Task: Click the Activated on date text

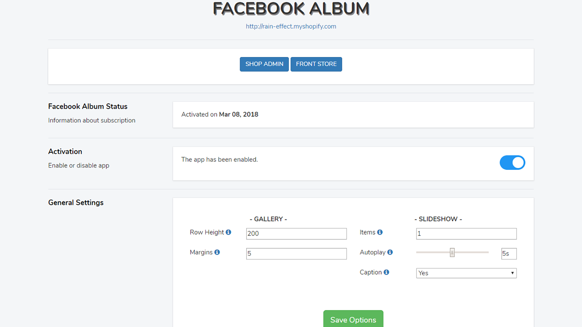Action: click(220, 114)
